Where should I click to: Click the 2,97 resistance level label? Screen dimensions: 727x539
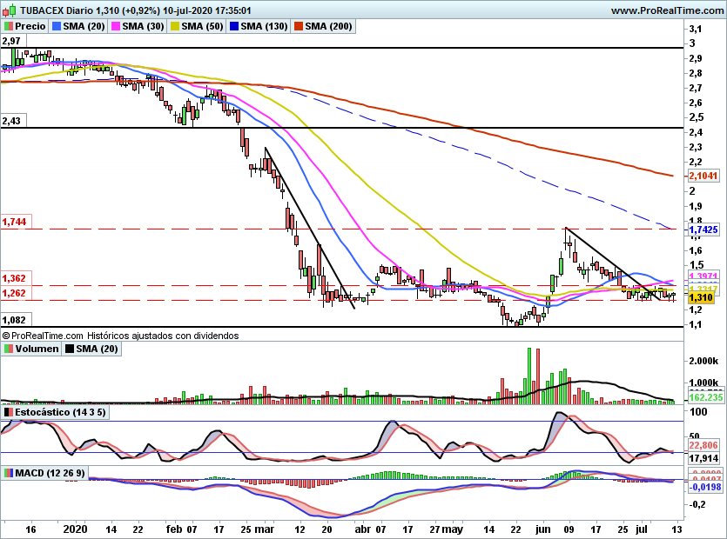tap(11, 41)
